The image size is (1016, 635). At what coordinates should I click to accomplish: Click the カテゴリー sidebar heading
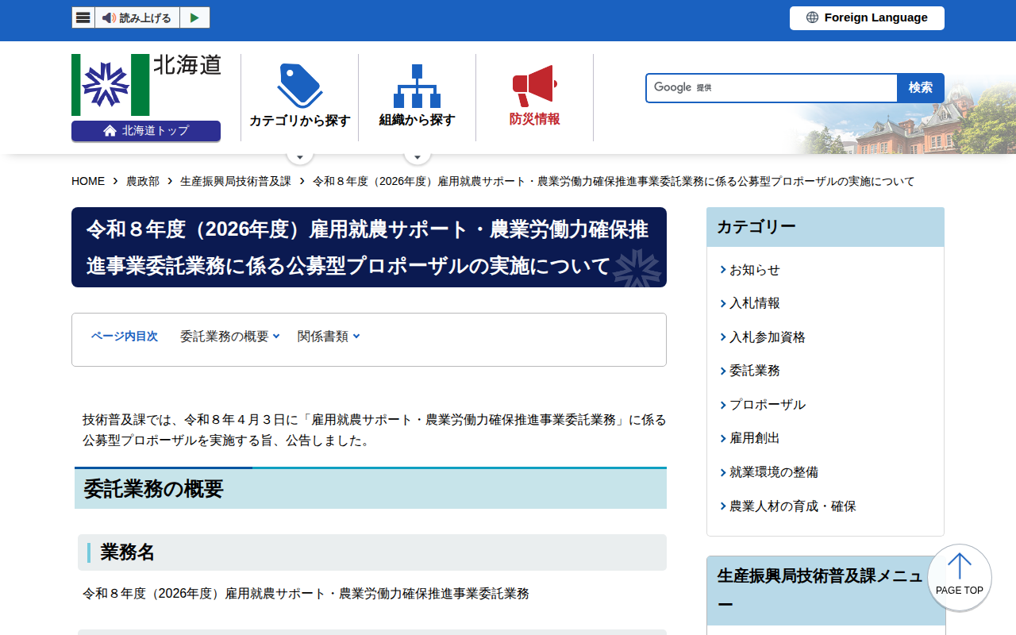pos(825,227)
